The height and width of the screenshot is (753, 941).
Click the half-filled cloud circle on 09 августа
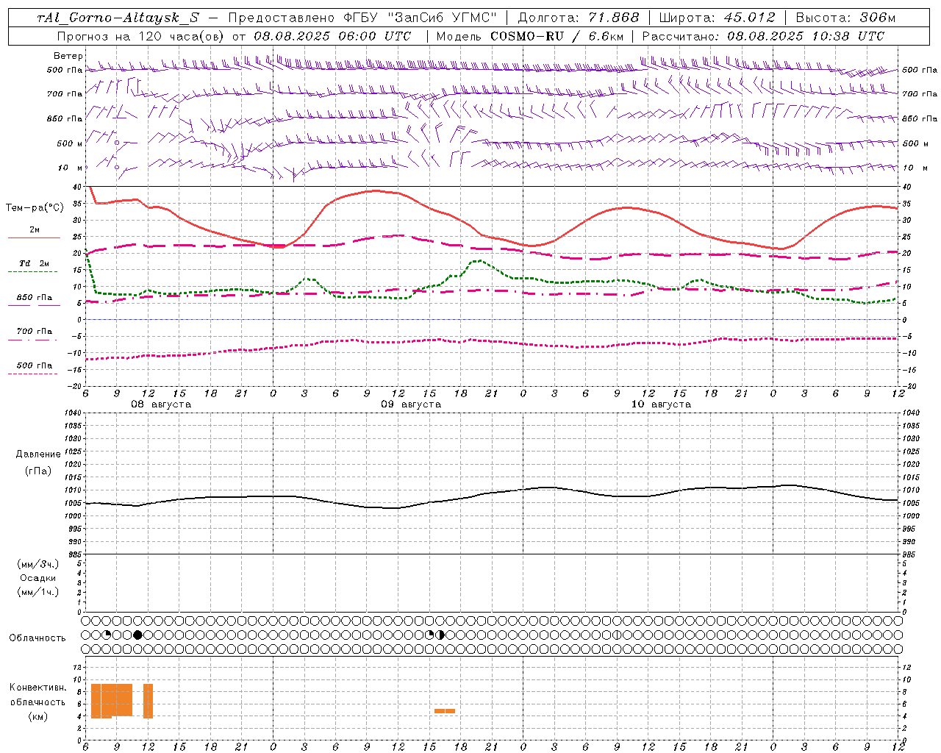(x=440, y=635)
